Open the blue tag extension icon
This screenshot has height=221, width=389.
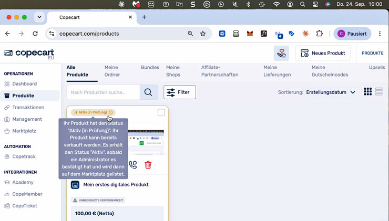292,34
